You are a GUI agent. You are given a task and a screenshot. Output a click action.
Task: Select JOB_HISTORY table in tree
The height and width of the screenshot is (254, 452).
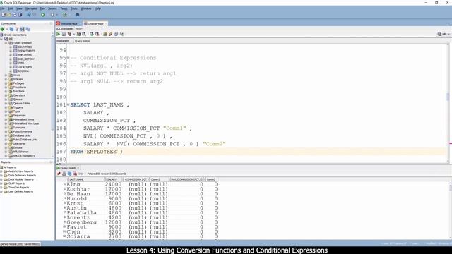(x=26, y=59)
